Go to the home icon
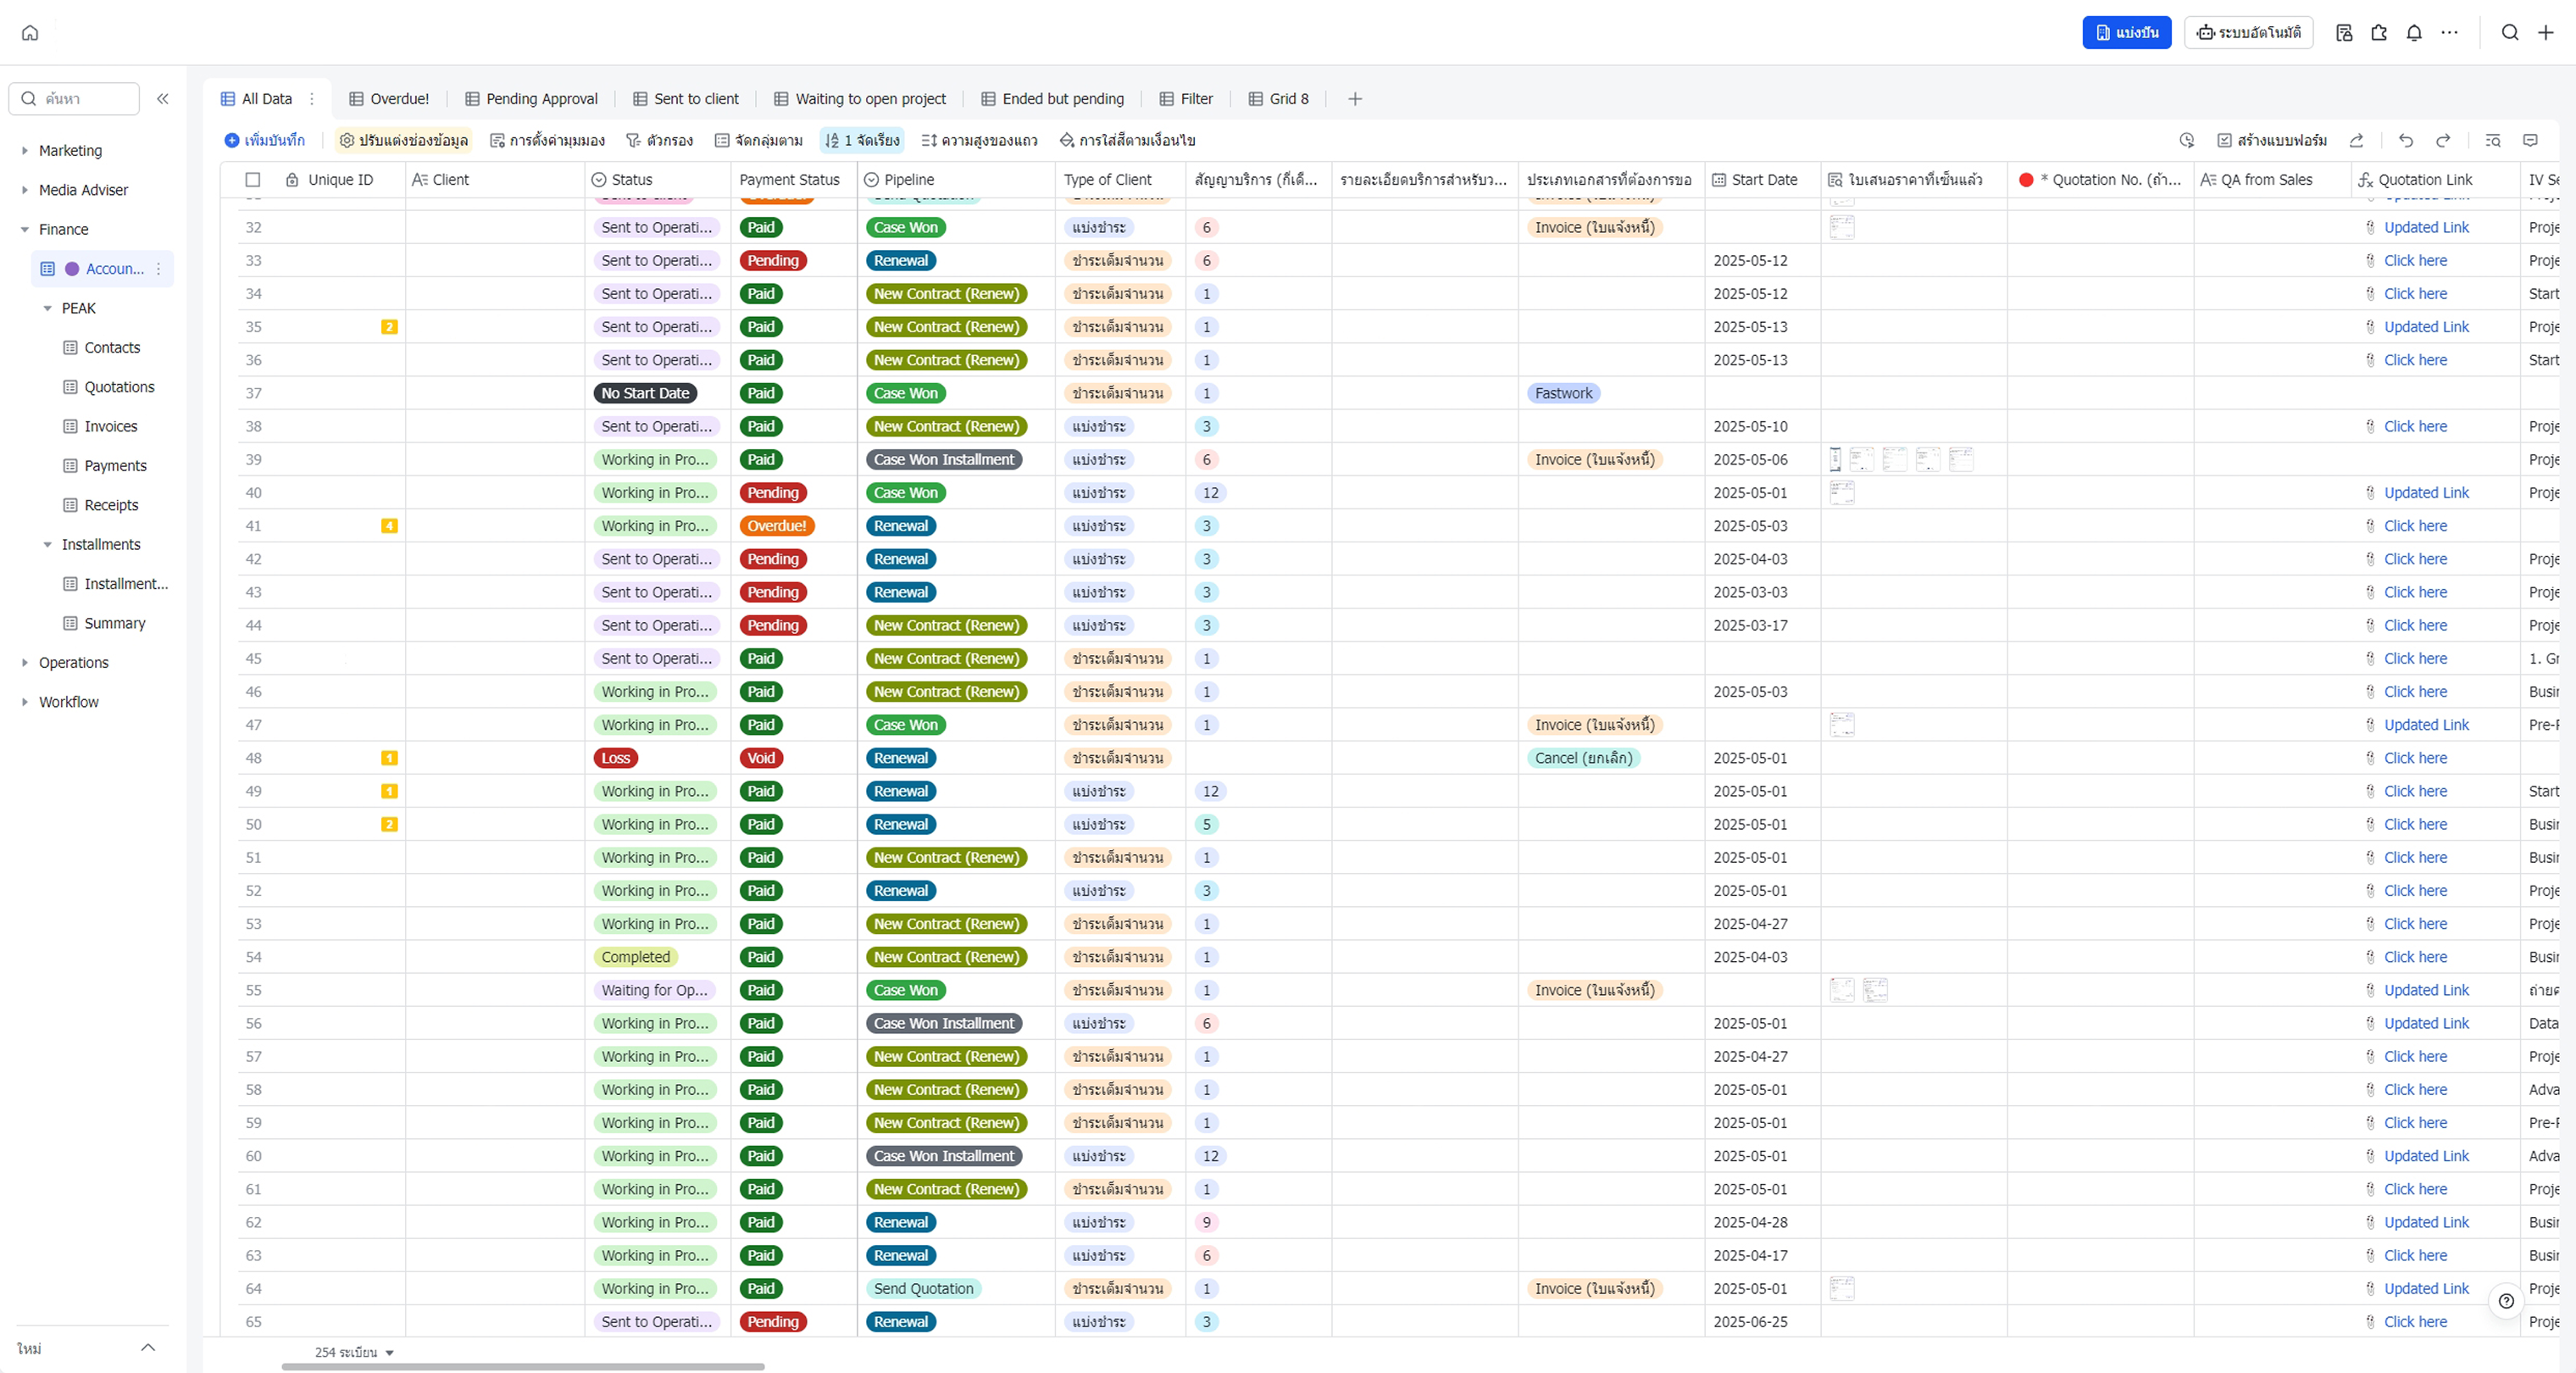 point(30,33)
